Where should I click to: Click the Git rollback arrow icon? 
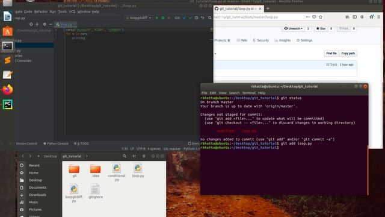tap(202, 17)
